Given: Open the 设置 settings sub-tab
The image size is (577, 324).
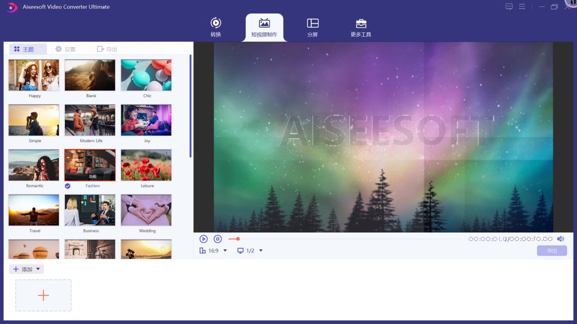Looking at the screenshot, I should click(65, 49).
